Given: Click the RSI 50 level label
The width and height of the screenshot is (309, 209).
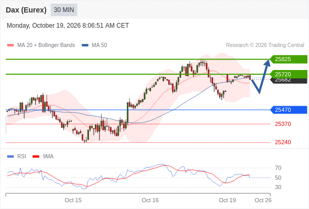Looking at the screenshot, I should tap(278, 178).
